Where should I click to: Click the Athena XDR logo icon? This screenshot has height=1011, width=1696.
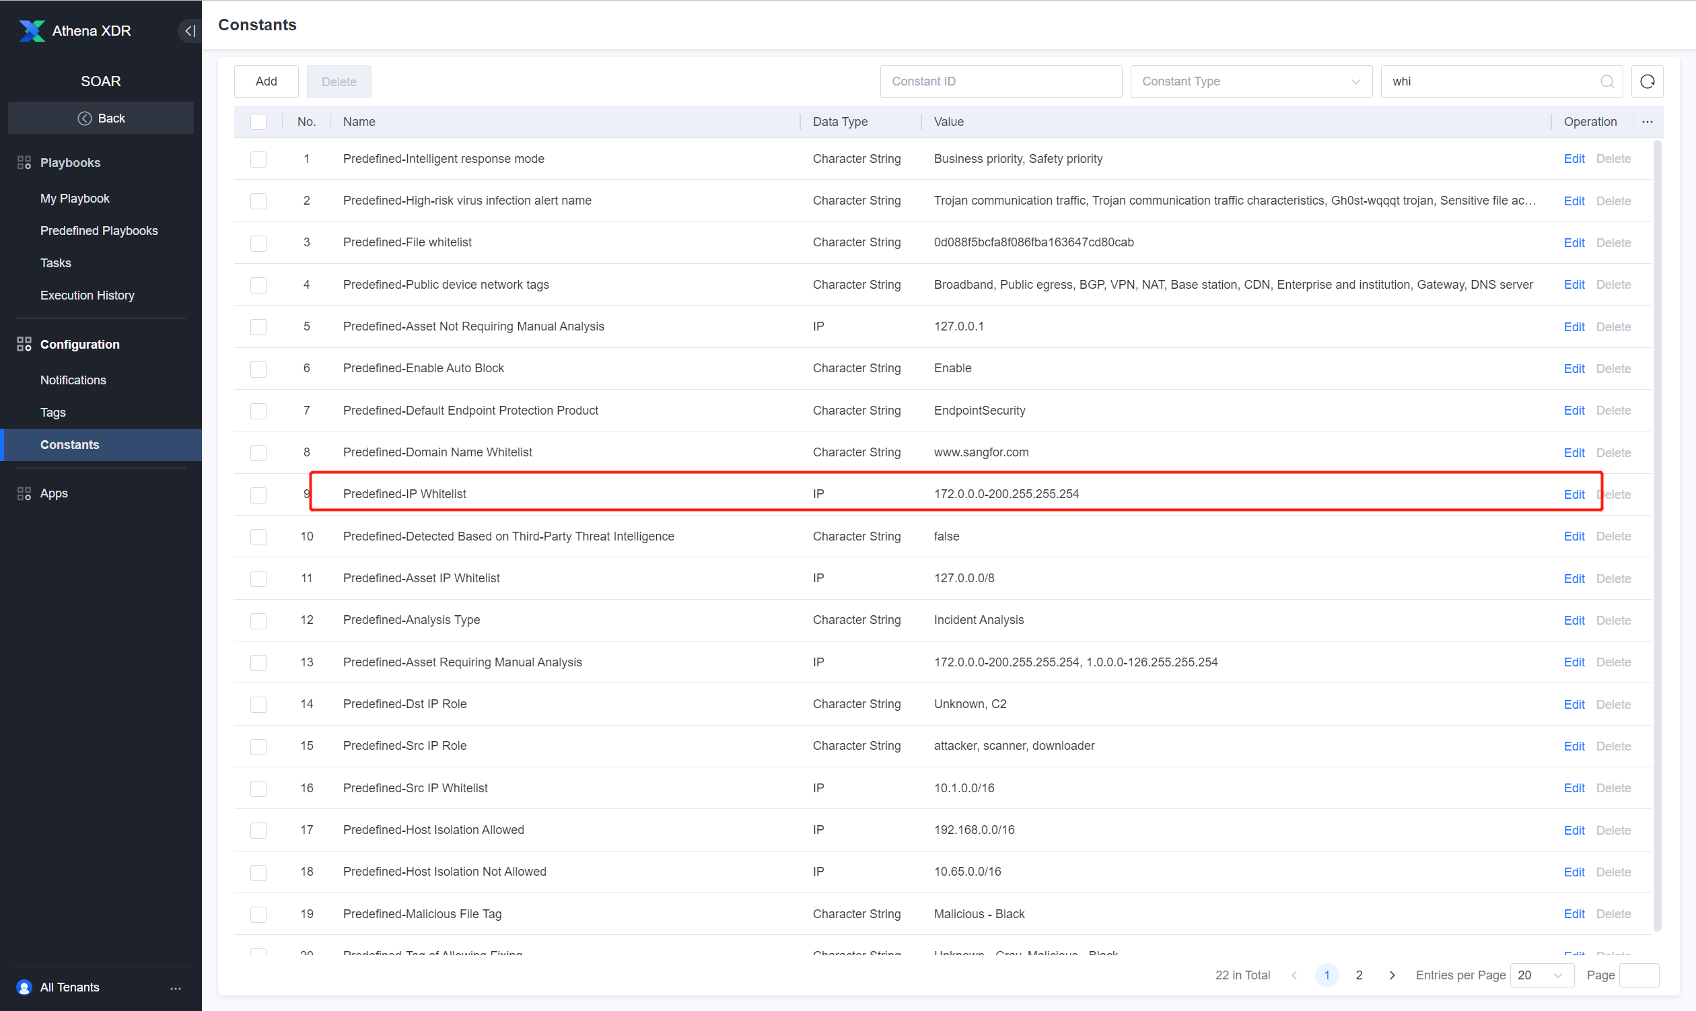(32, 31)
